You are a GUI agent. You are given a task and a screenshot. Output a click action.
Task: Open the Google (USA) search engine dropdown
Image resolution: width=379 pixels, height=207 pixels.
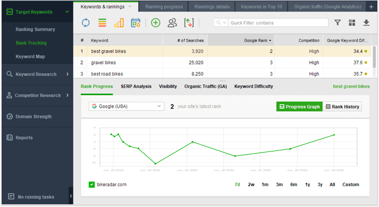click(126, 106)
